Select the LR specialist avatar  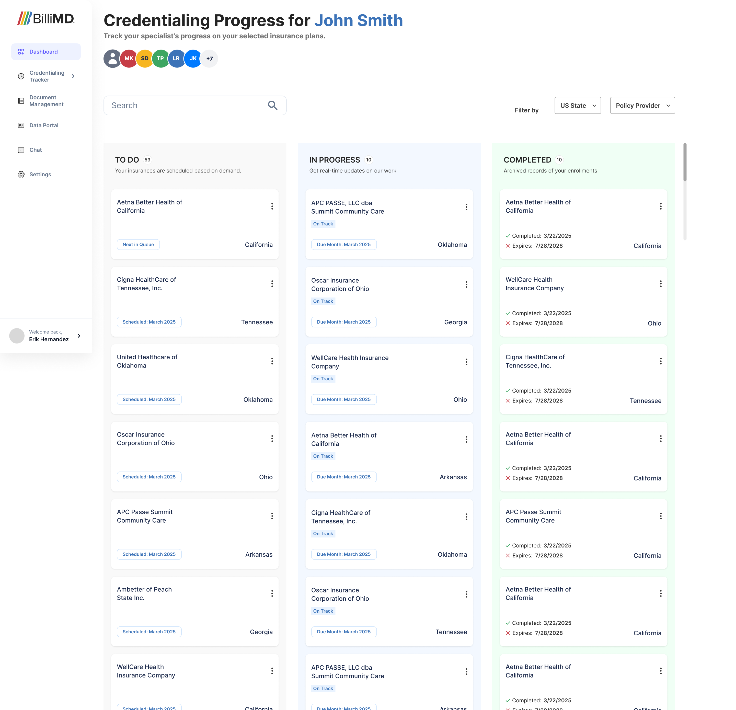(x=176, y=59)
